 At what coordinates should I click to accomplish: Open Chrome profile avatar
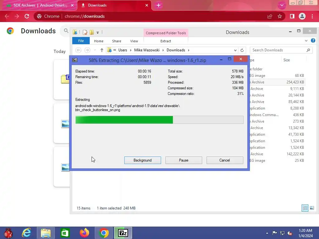(x=302, y=16)
